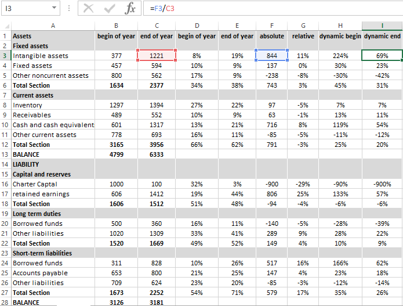Select column A header
This screenshot has width=403, height=306.
[x=53, y=26]
